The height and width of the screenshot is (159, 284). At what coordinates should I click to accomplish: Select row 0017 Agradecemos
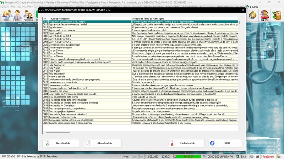[x=140, y=28]
